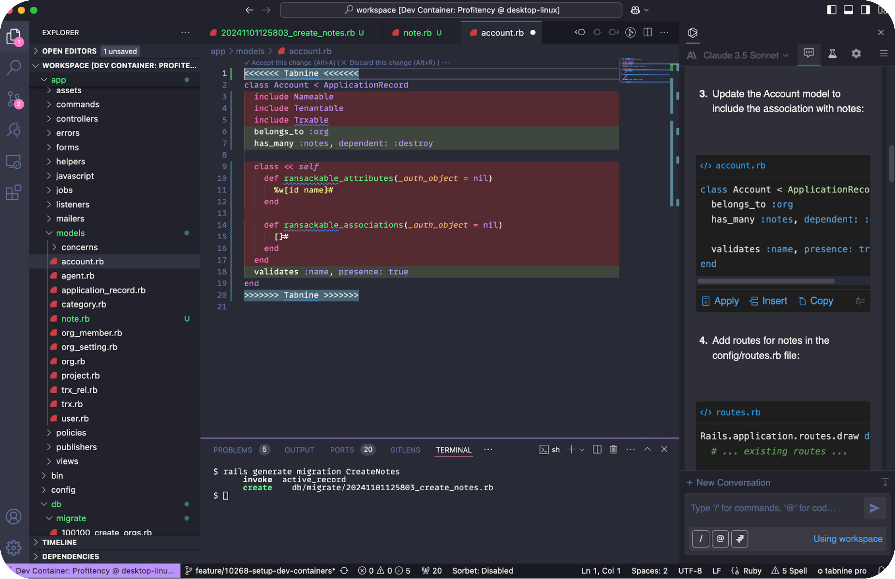895x579 pixels.
Task: Click Accept this change link
Action: pyautogui.click(x=289, y=63)
